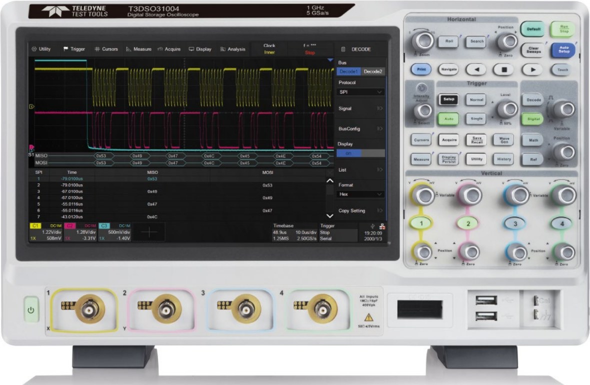Image resolution: width=590 pixels, height=385 pixels.
Task: Toggle channel 1 yellow button
Action: [x=421, y=223]
